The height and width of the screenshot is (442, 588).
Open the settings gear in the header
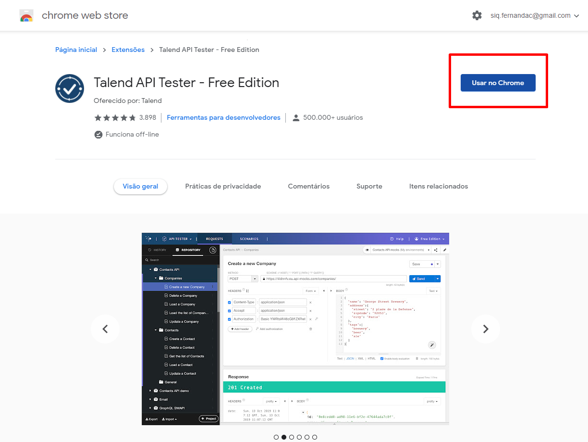pos(477,15)
